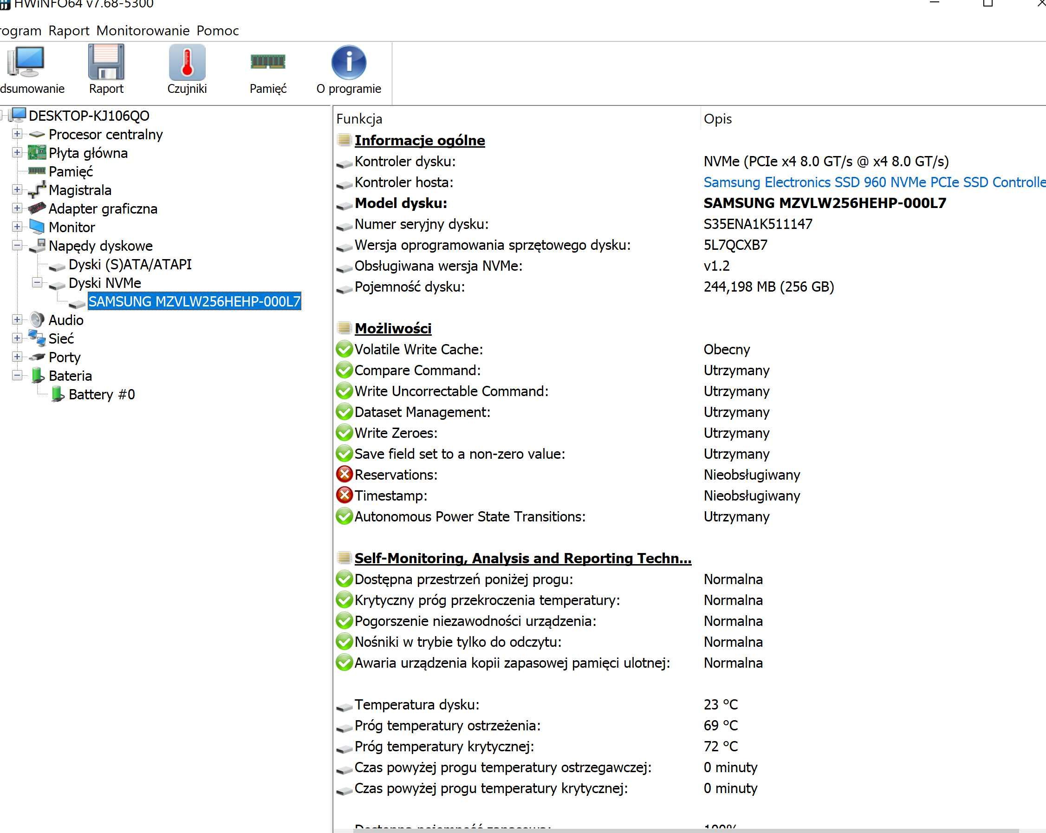
Task: Click the Płyta główna motherboard icon
Action: click(x=37, y=152)
